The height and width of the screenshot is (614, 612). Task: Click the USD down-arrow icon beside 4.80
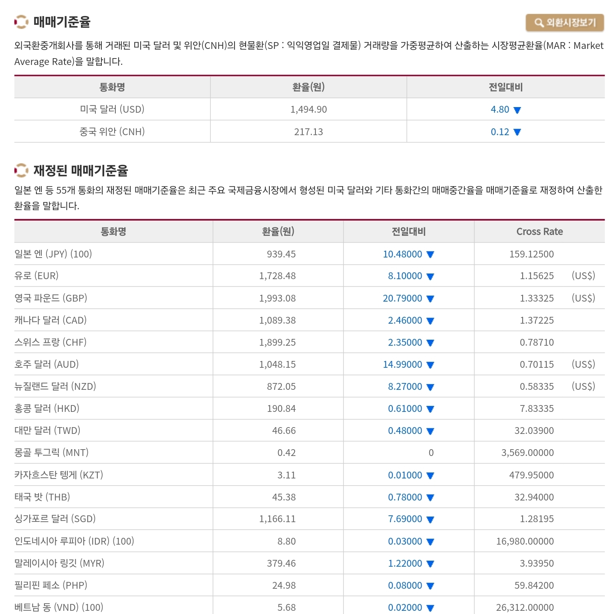(x=517, y=110)
